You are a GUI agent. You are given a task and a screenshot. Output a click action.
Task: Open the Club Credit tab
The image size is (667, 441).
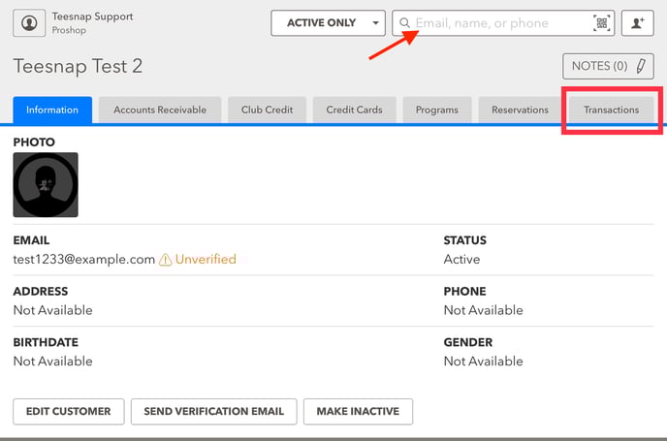(267, 110)
